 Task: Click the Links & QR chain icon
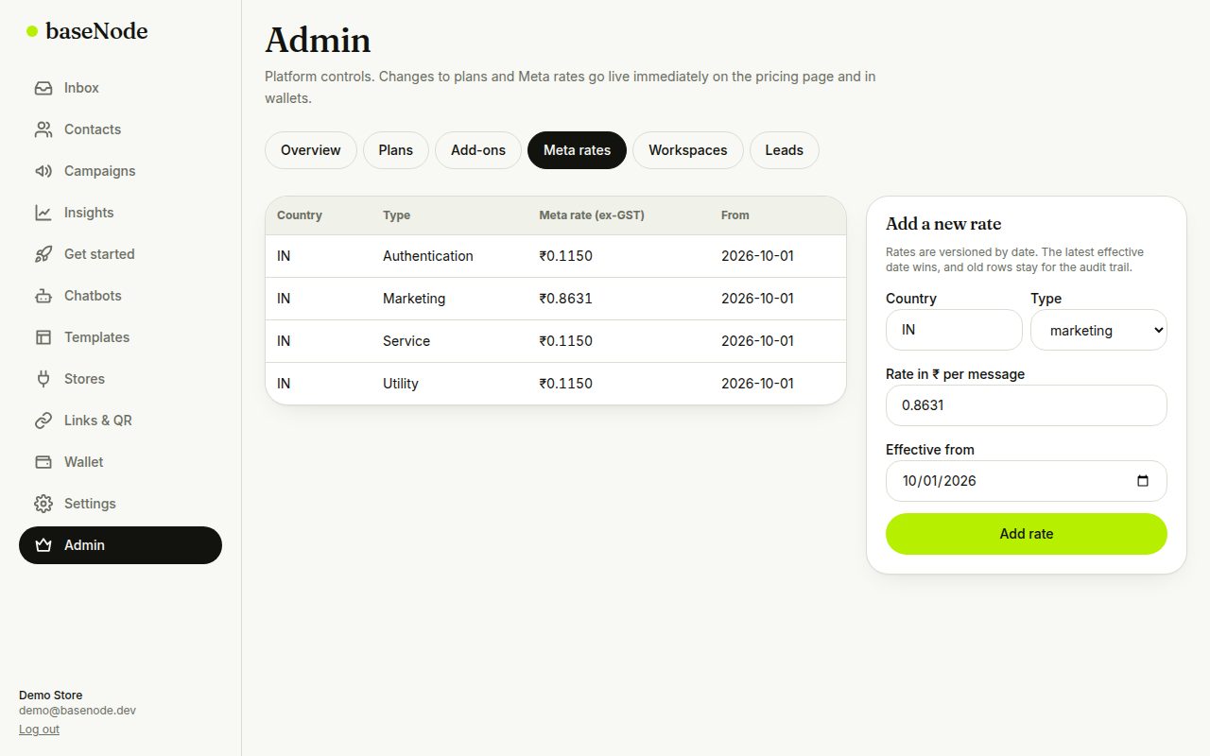(x=43, y=421)
